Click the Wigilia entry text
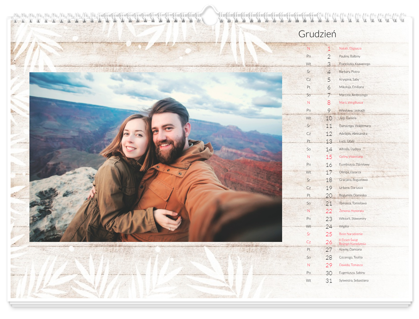This screenshot has width=419, height=319. pos(345,227)
